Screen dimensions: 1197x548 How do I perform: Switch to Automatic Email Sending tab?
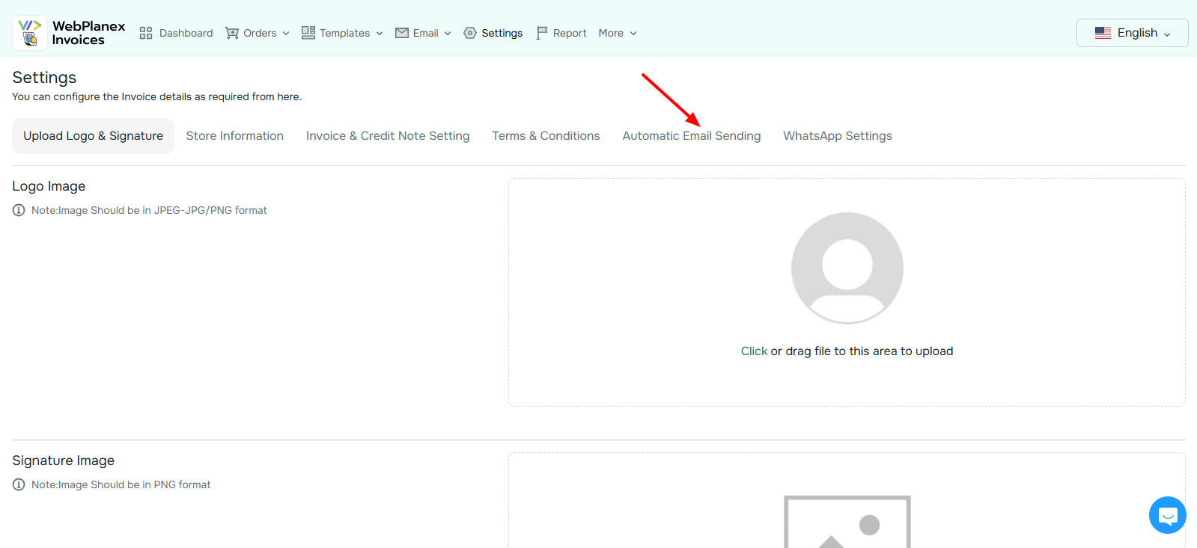pos(691,136)
